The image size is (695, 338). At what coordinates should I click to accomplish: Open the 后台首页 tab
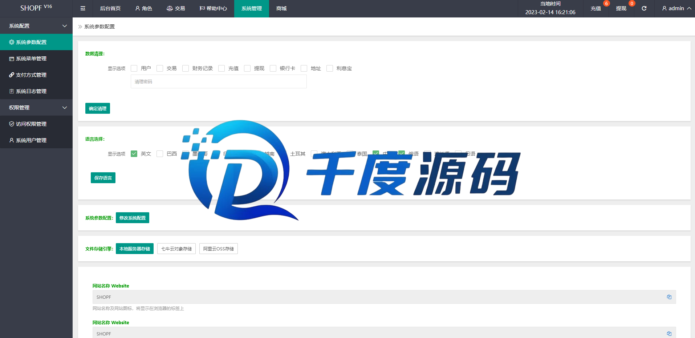coord(110,8)
